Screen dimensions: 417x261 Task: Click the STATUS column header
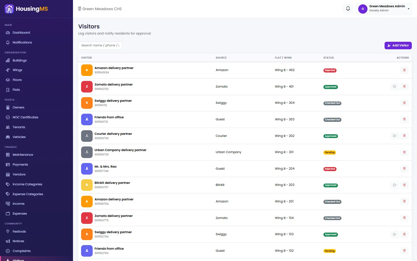329,58
